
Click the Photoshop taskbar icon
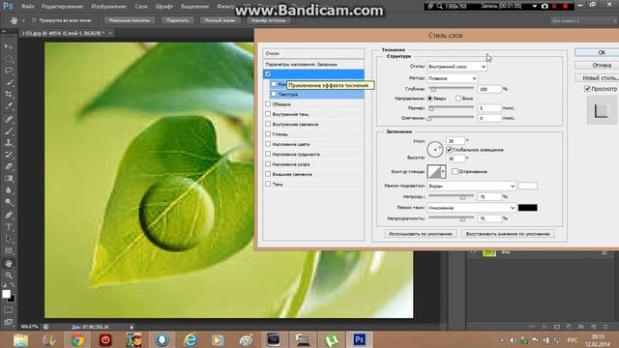tap(359, 339)
